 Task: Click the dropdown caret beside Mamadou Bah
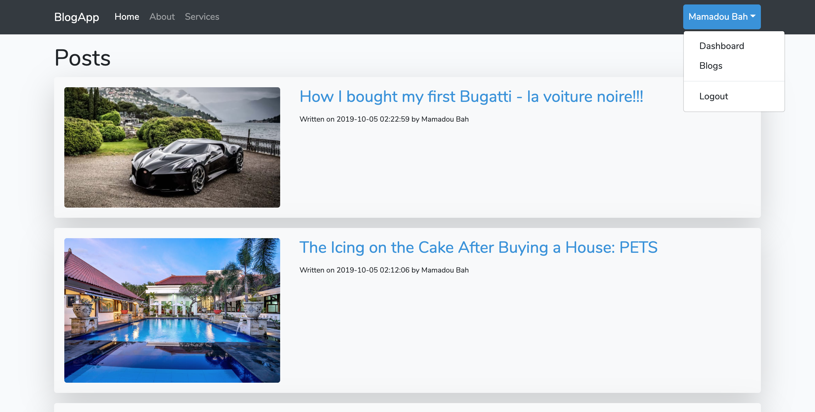753,16
